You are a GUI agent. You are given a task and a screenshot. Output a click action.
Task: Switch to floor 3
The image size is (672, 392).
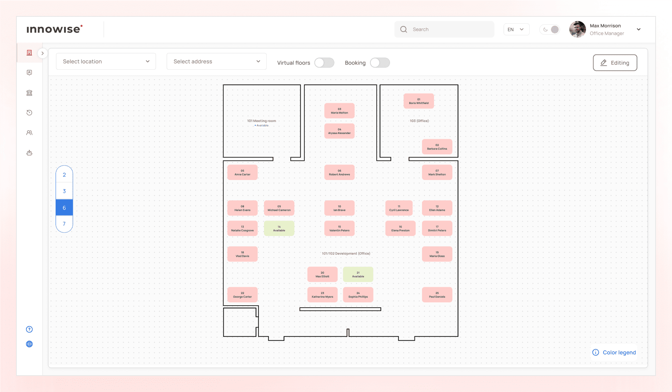tap(64, 191)
